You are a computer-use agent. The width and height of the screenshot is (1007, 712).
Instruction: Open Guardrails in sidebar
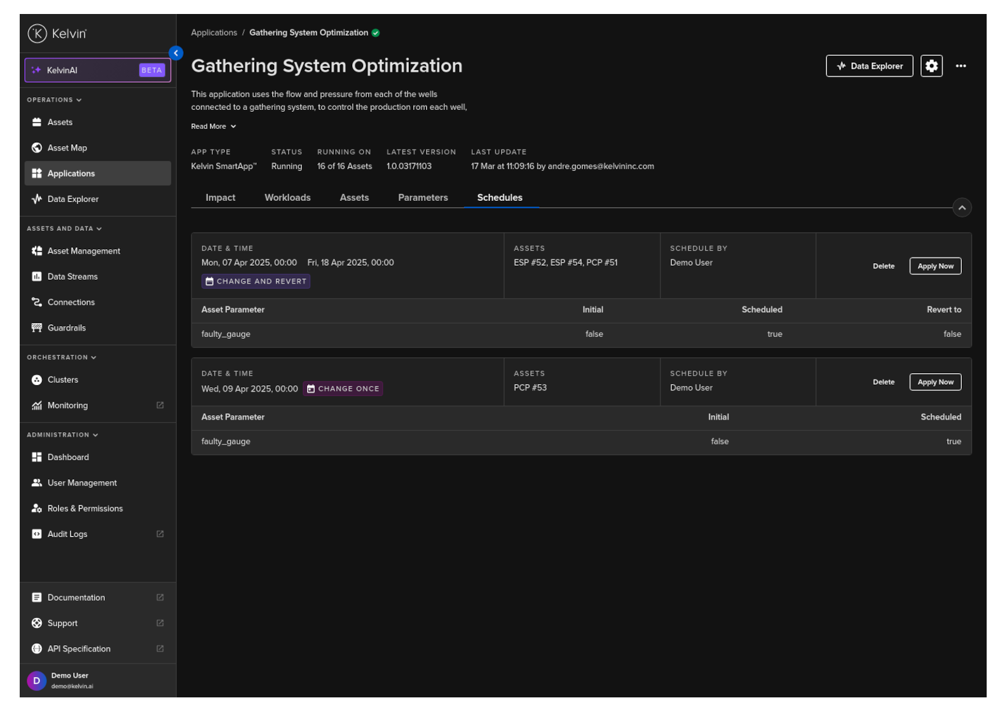click(66, 328)
